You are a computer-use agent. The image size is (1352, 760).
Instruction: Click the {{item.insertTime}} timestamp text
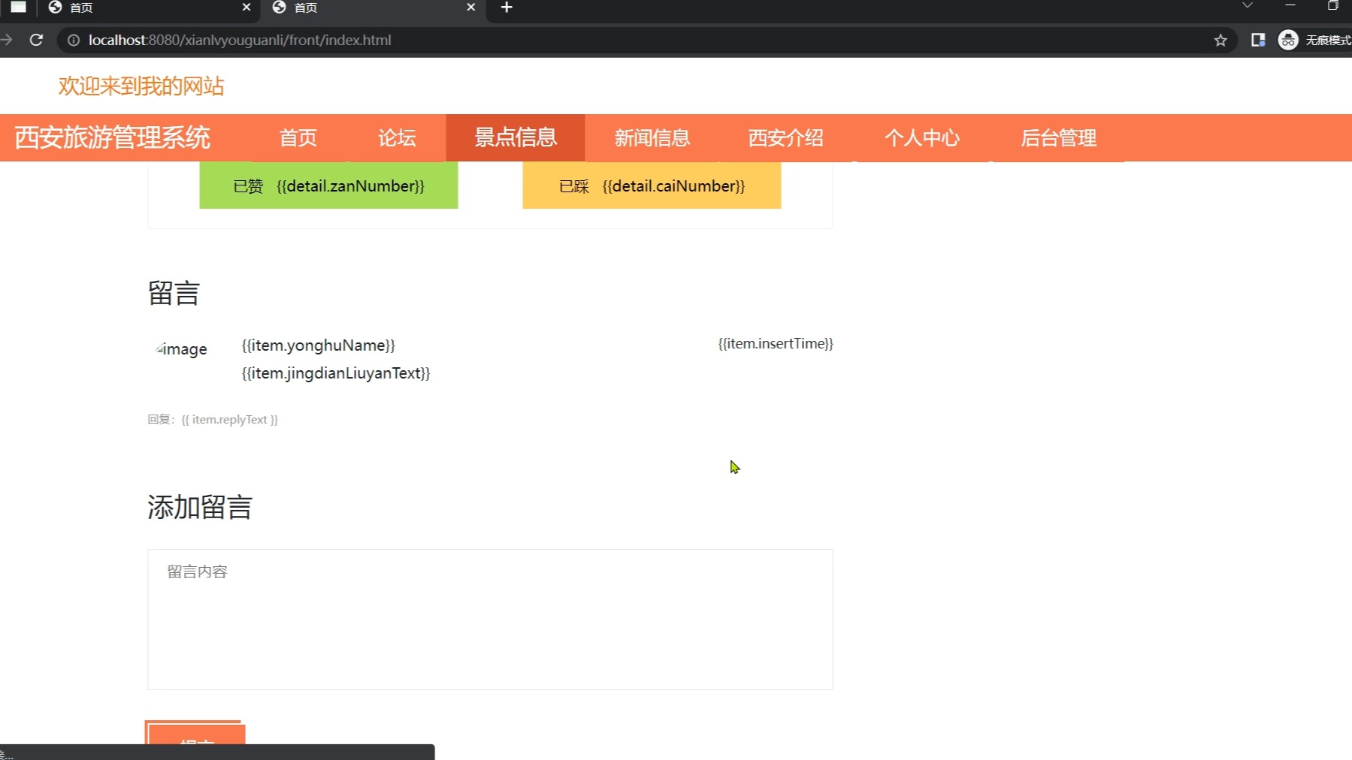click(776, 344)
